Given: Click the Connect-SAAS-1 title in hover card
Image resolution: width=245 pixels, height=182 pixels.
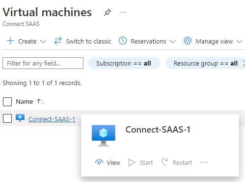Looking at the screenshot, I should click(x=158, y=130).
